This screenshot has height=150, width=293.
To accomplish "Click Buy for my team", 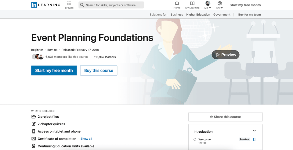I will click(249, 15).
